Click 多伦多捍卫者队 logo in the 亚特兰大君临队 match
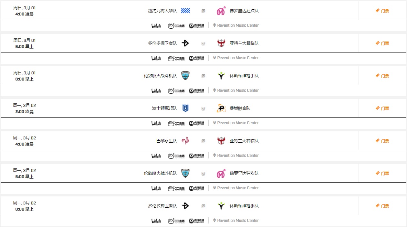407x227 pixels. [185, 43]
